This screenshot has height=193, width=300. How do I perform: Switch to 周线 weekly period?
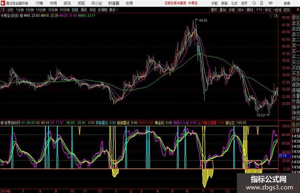84,10
